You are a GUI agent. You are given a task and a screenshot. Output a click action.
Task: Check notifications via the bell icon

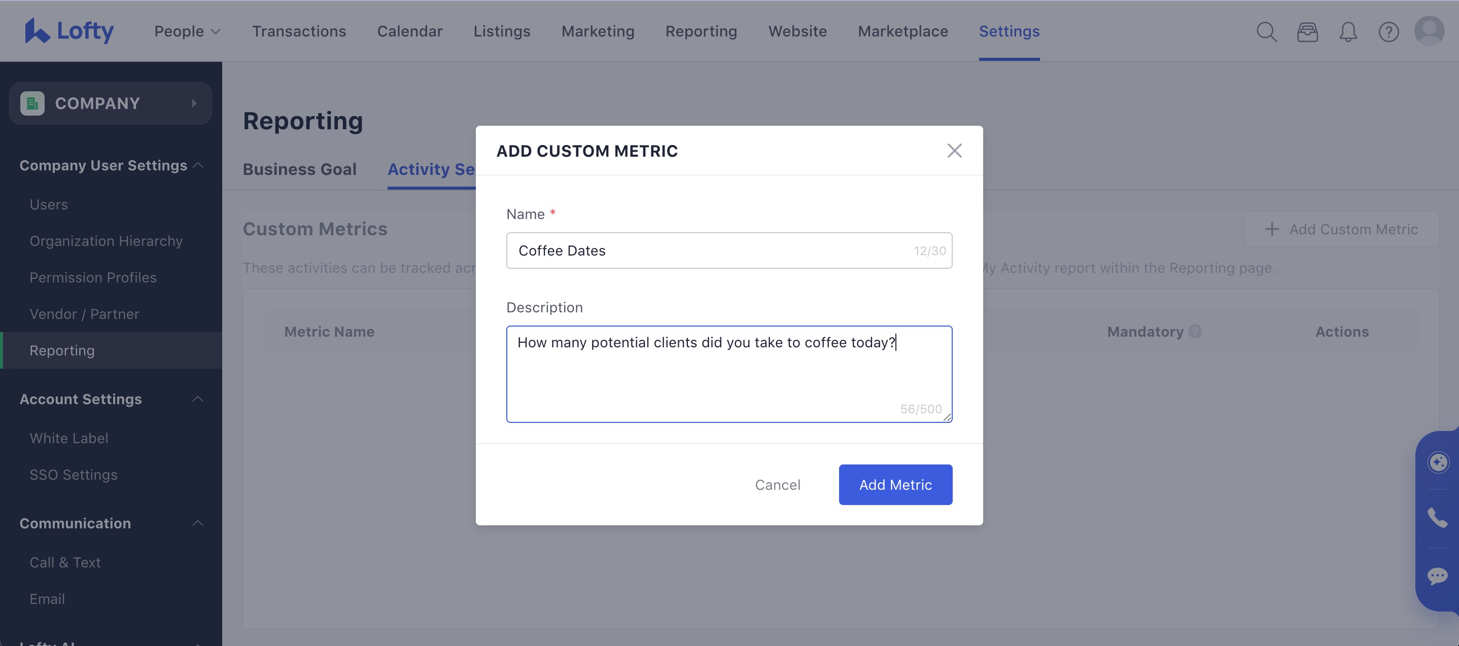pyautogui.click(x=1348, y=32)
